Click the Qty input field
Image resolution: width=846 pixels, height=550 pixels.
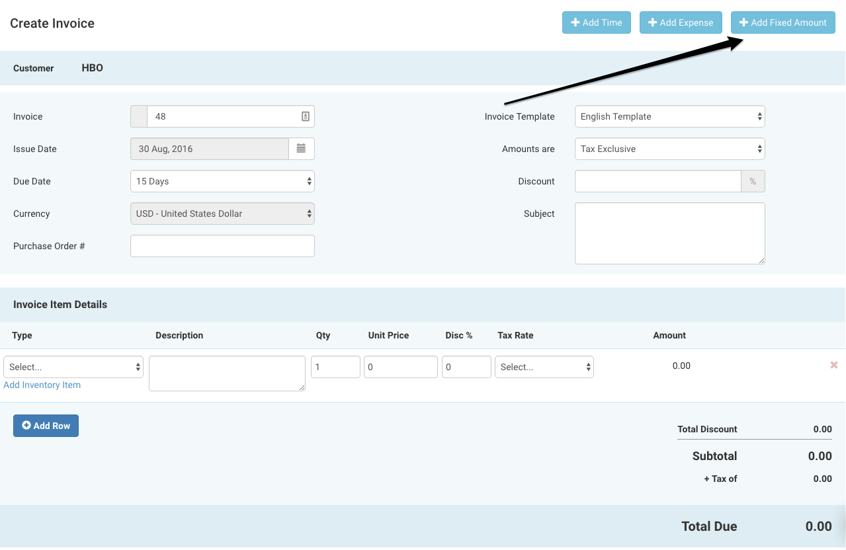click(335, 367)
